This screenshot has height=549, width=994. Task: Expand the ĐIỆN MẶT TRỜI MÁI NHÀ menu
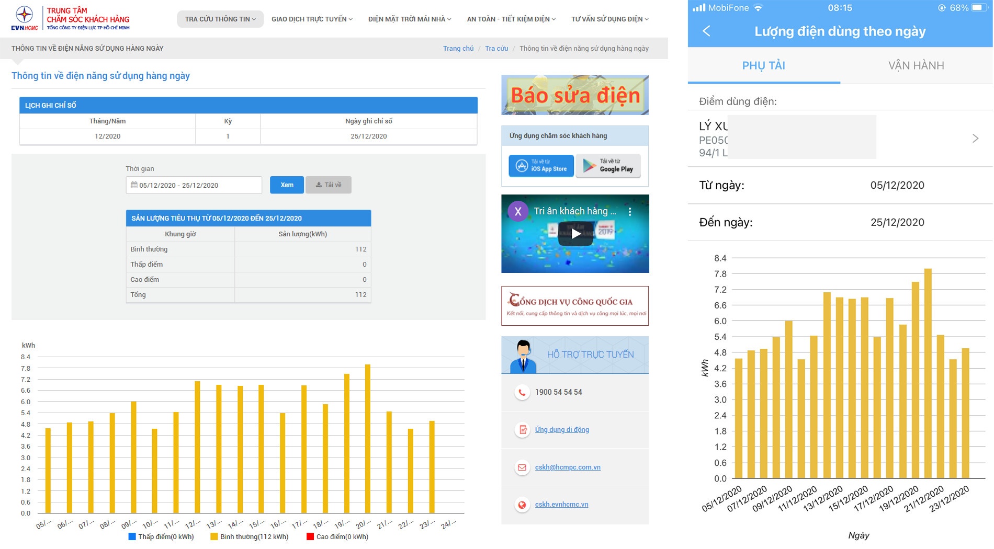(409, 19)
